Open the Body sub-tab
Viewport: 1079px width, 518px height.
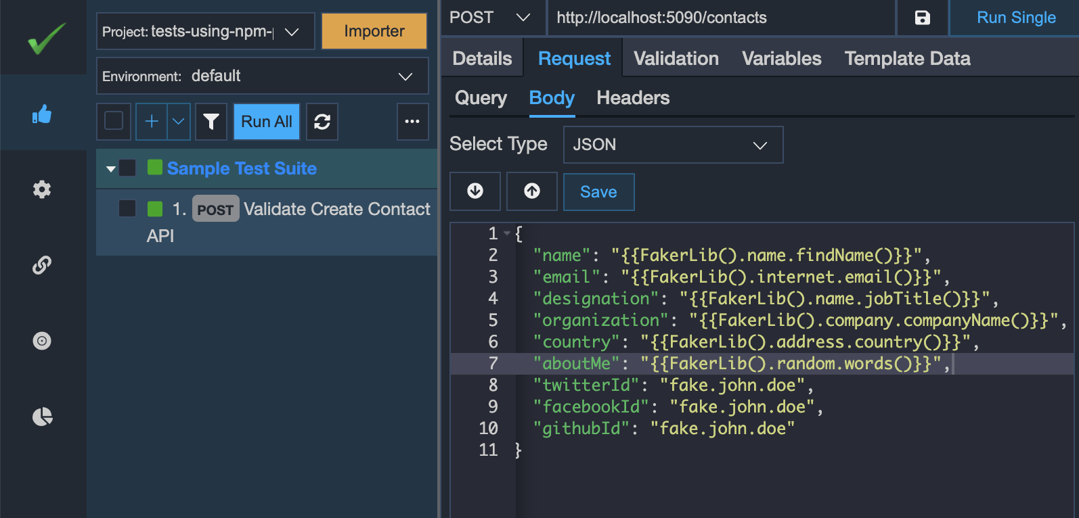[x=552, y=98]
